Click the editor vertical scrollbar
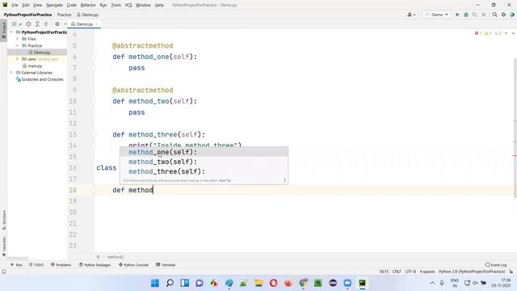The width and height of the screenshot is (517, 291). (515, 128)
